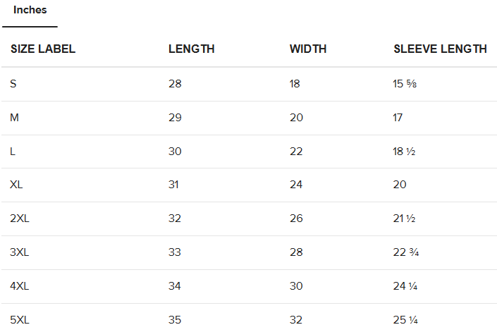This screenshot has width=497, height=332.
Task: Click sleeve length 15 ⅝ for size S
Action: 406,84
